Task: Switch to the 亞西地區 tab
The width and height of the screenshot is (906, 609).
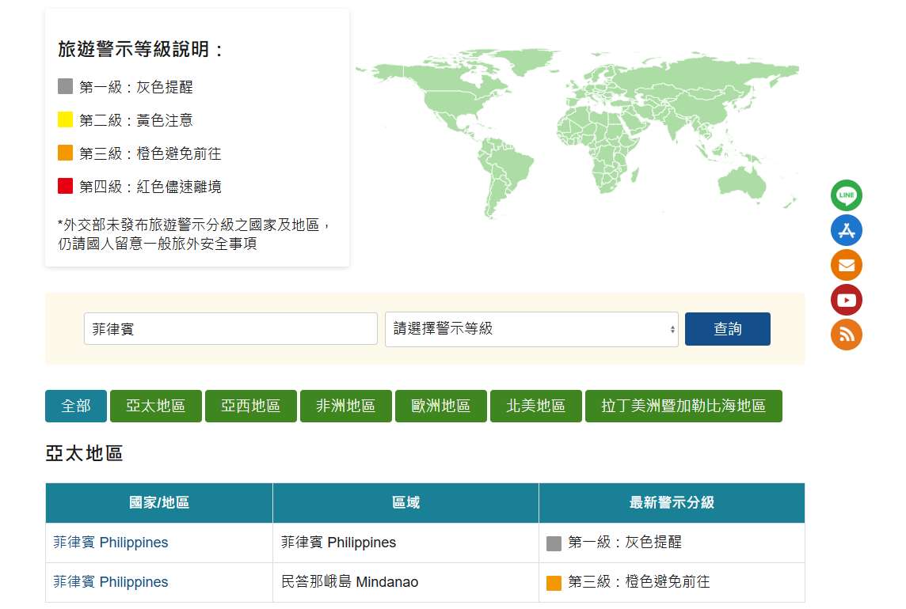Action: tap(250, 406)
